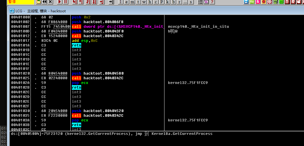Viewport: 304px width, 146px height.
Task: Select the 'retn' instruction at 0040101A
Action: coord(77,45)
